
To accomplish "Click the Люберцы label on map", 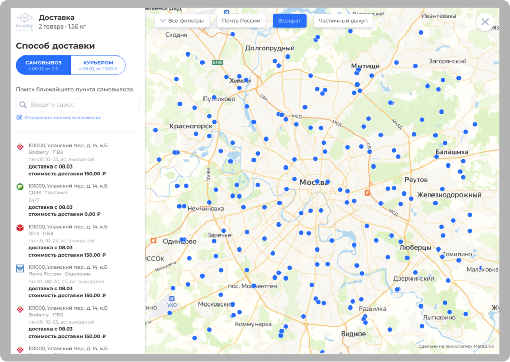I will click(x=415, y=247).
